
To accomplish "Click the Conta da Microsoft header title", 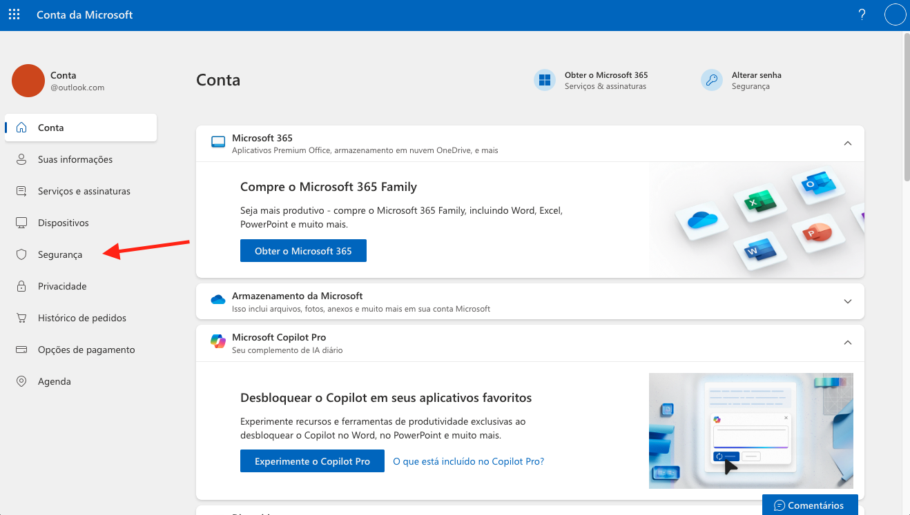I will (84, 14).
